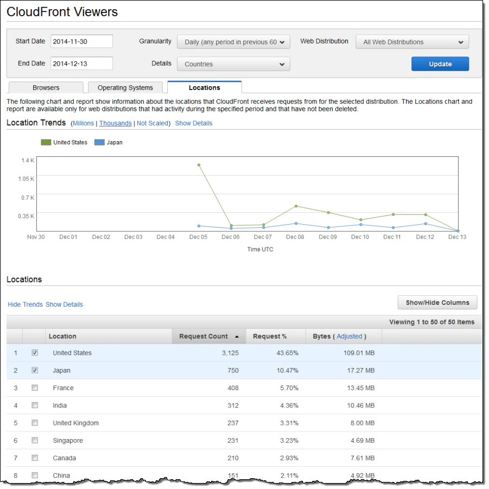Select the Locations tab
The image size is (489, 489).
point(205,87)
